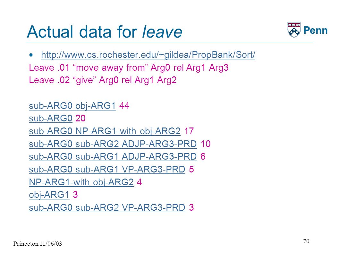Click the bullet point before the URL
This screenshot has height=255, width=339.
31,55
